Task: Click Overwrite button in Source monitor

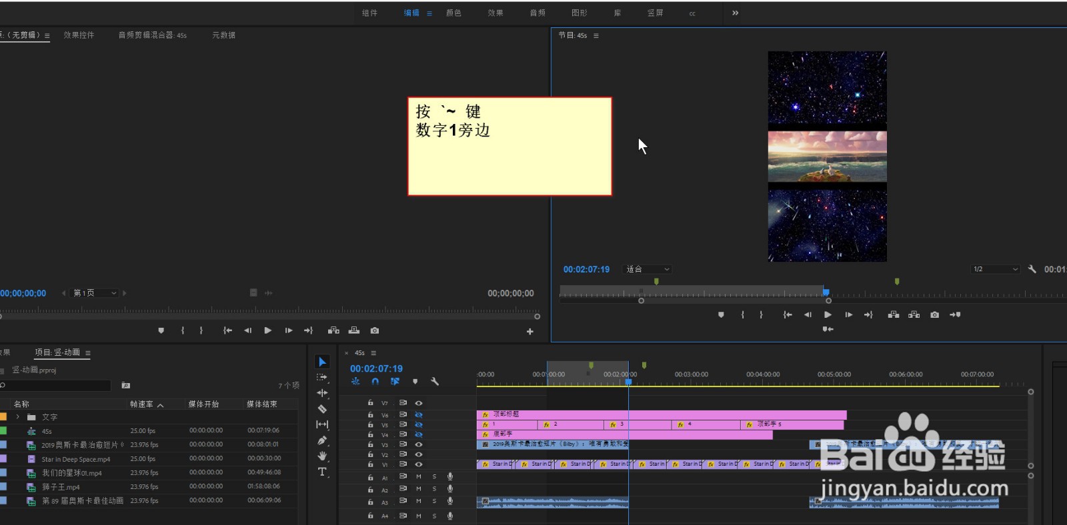Action: click(354, 330)
